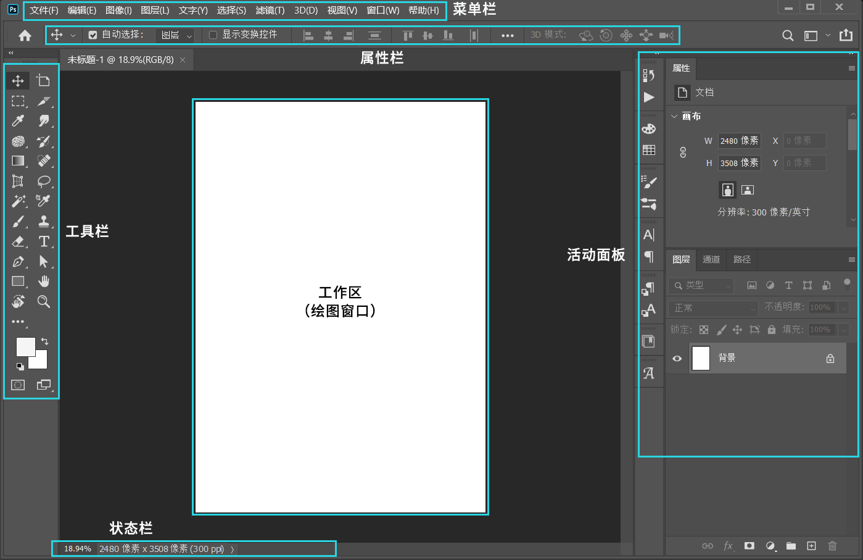This screenshot has width=863, height=560.
Task: Open the History panel icon
Action: [x=648, y=75]
